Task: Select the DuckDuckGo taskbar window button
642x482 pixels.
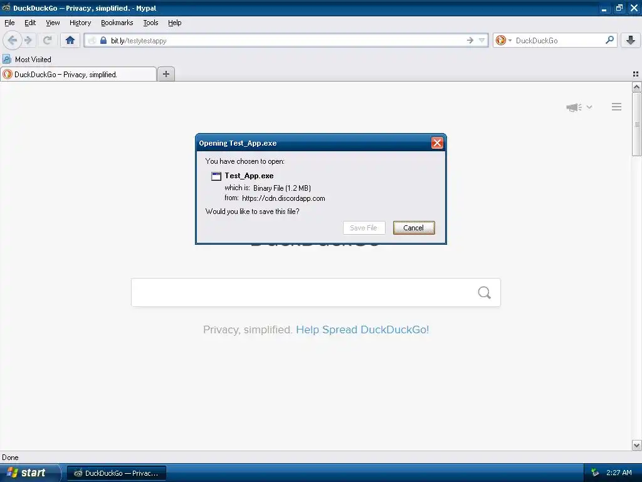Action: click(x=116, y=473)
